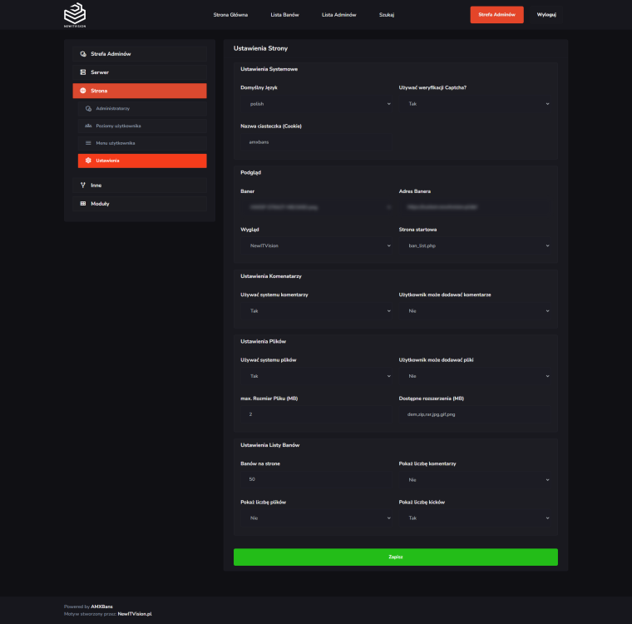
Task: Click the red Strefa Adminów button
Action: pos(497,14)
